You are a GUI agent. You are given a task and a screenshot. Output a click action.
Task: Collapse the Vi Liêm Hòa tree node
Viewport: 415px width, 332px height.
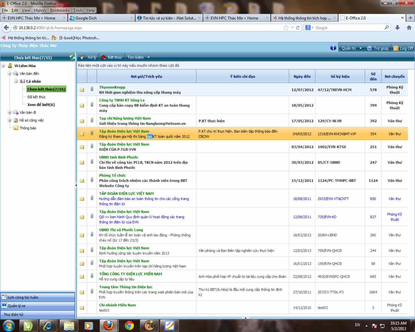coord(3,66)
